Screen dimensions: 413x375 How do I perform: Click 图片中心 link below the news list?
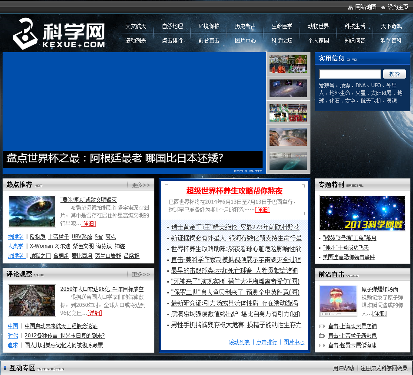pos(294,342)
